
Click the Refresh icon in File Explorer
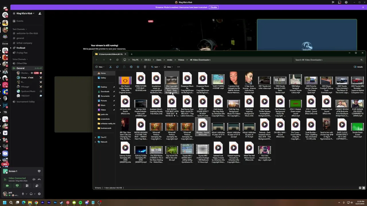pyautogui.click(x=117, y=60)
